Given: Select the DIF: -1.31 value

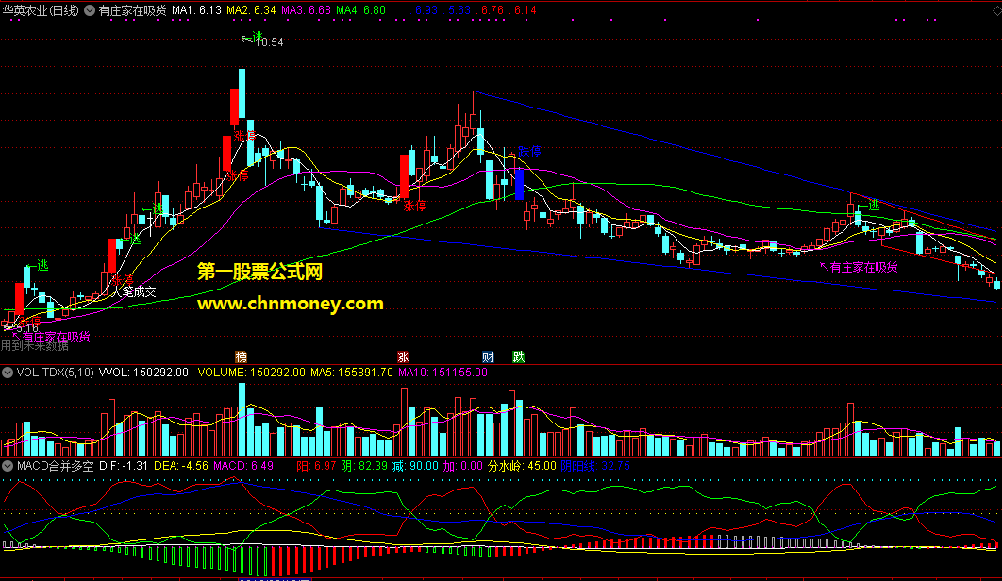Looking at the screenshot, I should coord(124,466).
